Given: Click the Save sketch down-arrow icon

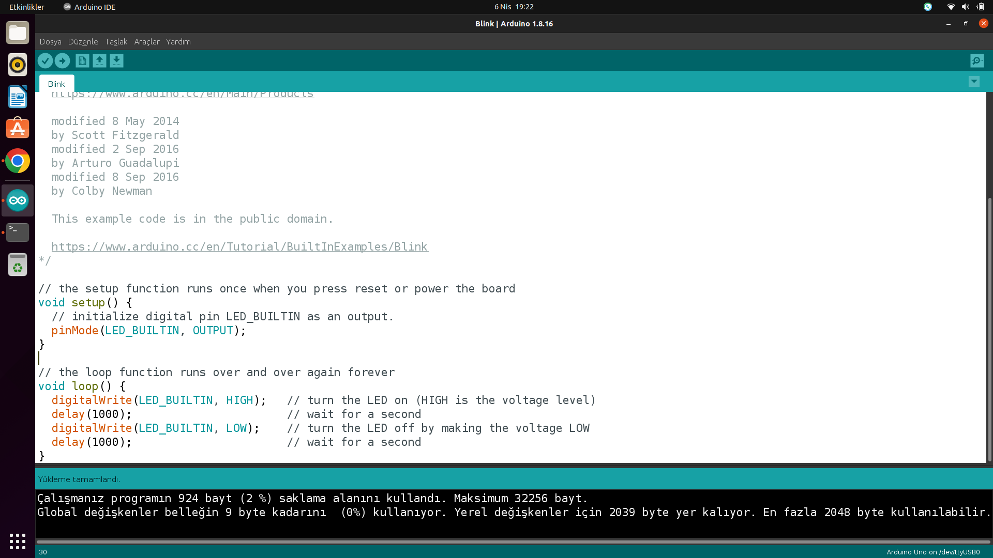Looking at the screenshot, I should [116, 61].
